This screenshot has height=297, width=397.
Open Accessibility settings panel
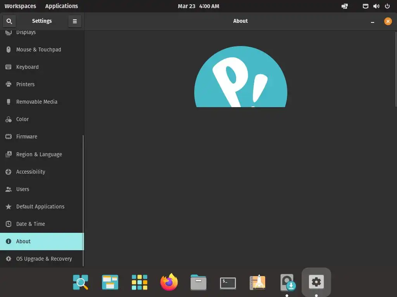42,172
